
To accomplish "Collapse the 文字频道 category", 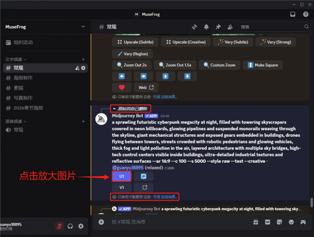I will coord(16,59).
